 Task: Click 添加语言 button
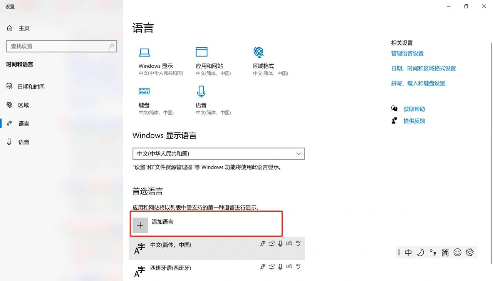click(206, 224)
